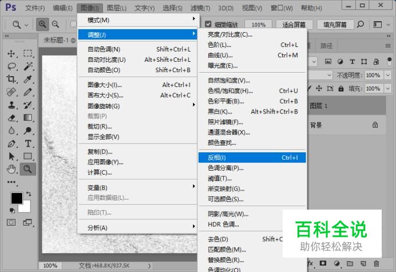Open the extra tools ellipsis menu
Image resolution: width=396 pixels, height=272 pixels.
click(11, 182)
